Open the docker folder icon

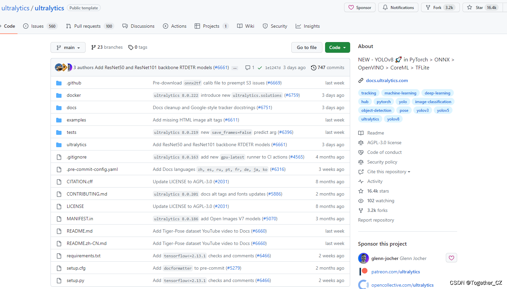[x=59, y=95]
